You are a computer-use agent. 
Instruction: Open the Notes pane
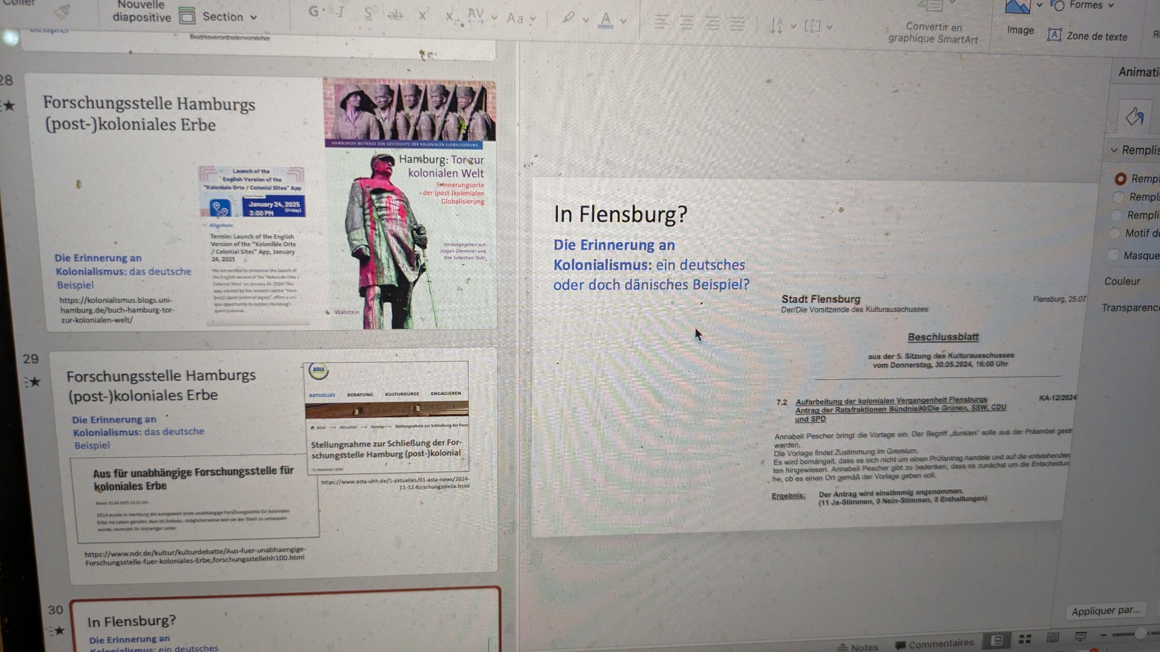tap(858, 646)
